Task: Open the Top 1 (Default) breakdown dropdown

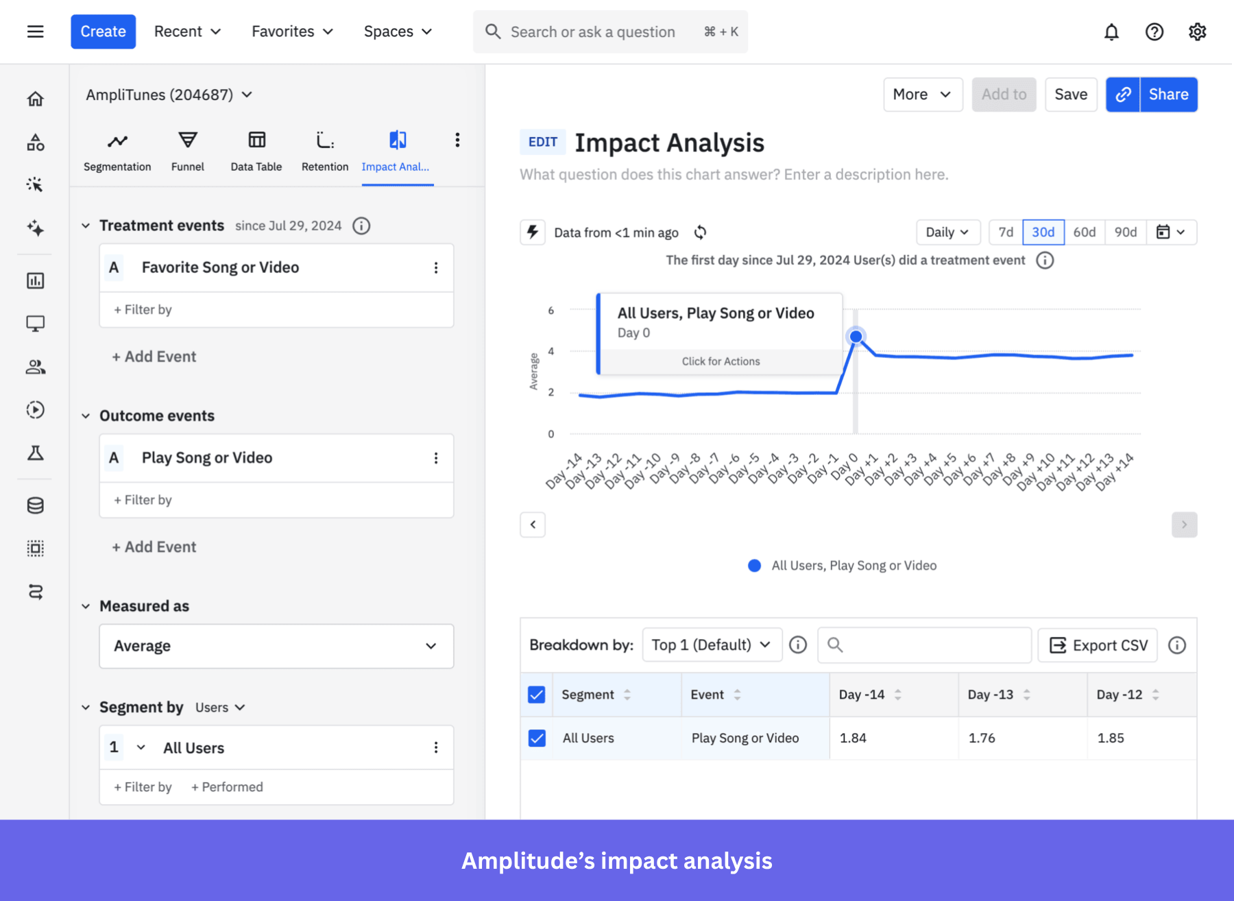Action: click(711, 645)
